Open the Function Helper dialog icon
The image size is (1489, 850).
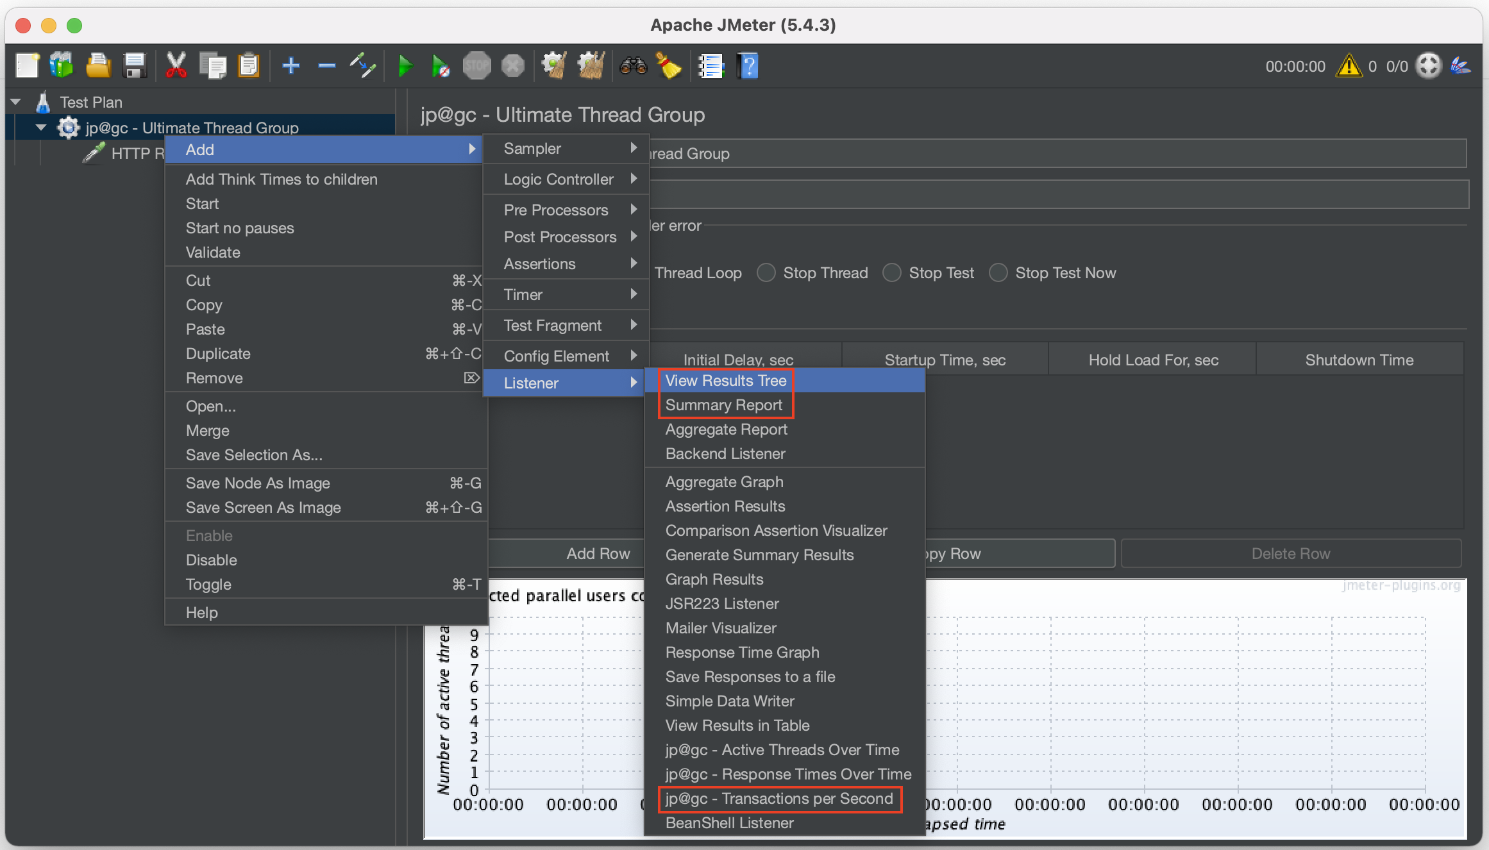(x=711, y=65)
